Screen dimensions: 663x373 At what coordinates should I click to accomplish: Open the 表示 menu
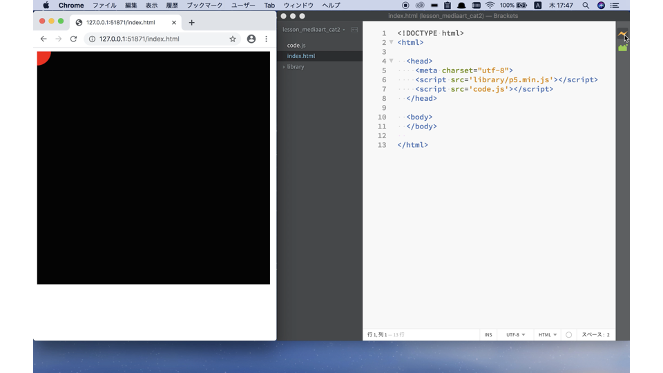[x=151, y=6]
